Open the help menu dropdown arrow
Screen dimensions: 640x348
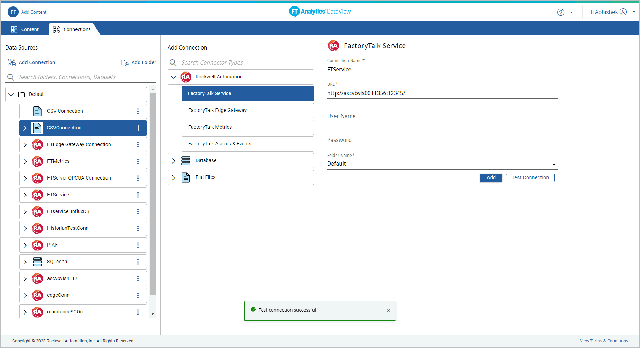point(572,12)
